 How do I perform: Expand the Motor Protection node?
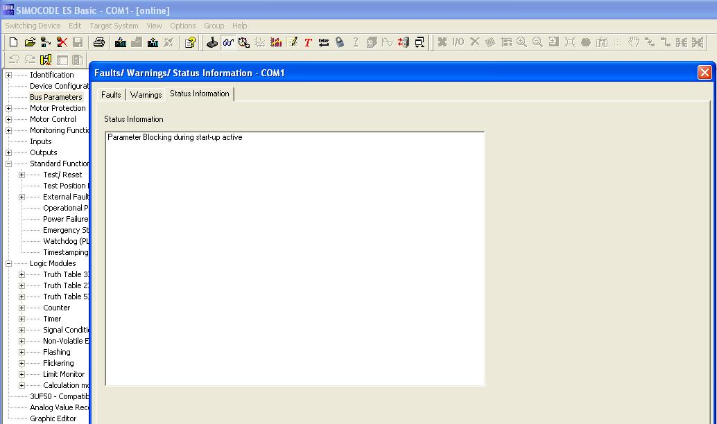coord(9,108)
